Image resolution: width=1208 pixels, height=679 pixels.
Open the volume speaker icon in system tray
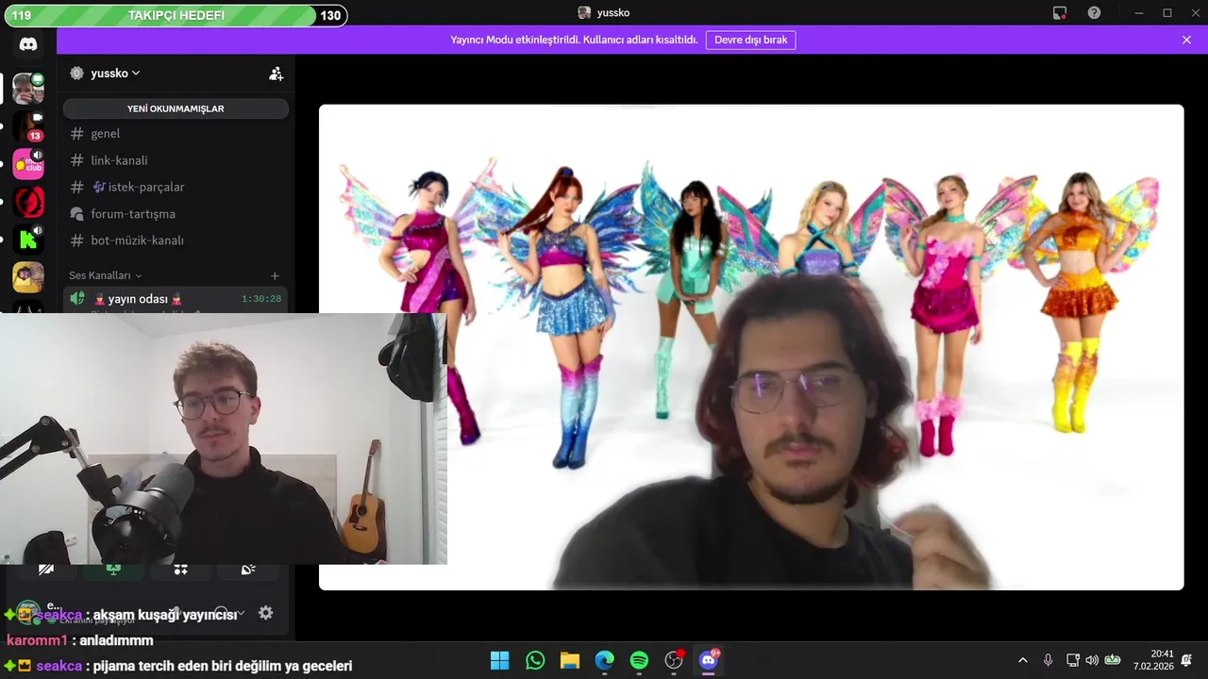click(1092, 660)
